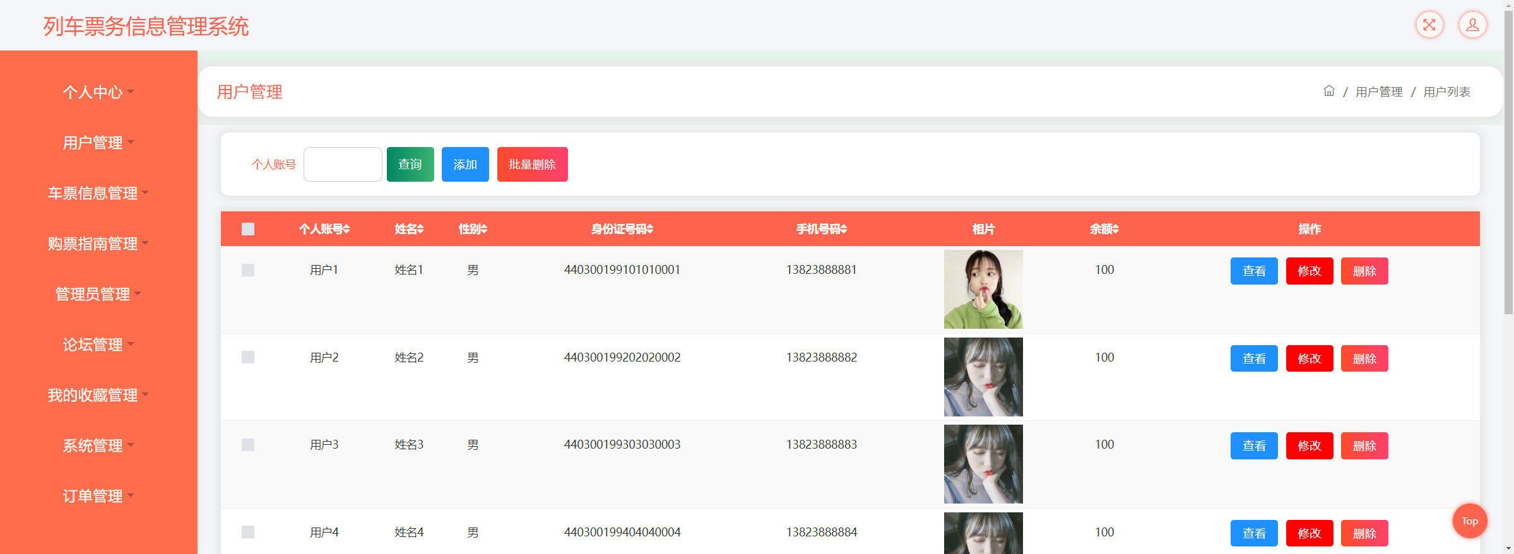Click the round Top back-to-top button
The image size is (1514, 554).
pos(1469,521)
